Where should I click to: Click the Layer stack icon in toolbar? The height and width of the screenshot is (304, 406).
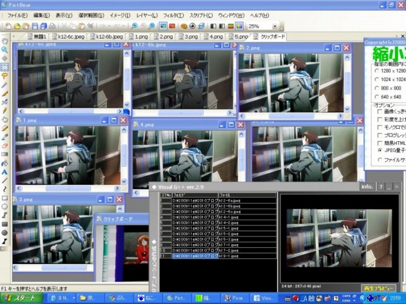coord(201,26)
